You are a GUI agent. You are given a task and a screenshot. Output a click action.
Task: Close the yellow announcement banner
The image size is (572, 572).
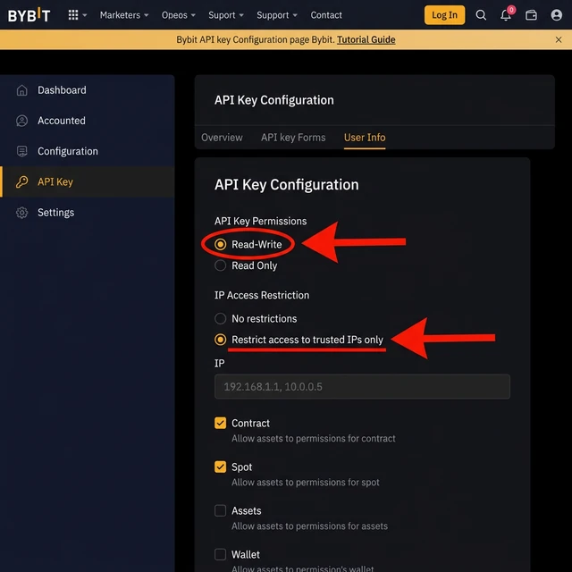tap(558, 39)
